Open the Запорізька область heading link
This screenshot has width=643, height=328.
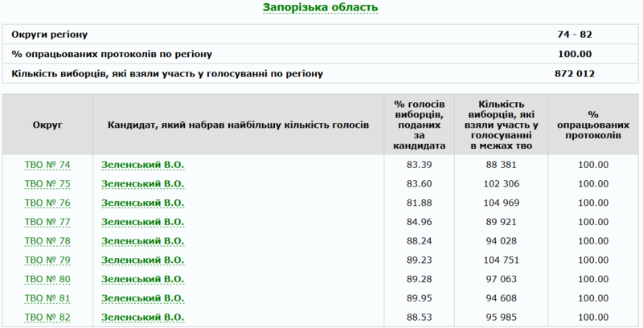point(320,7)
